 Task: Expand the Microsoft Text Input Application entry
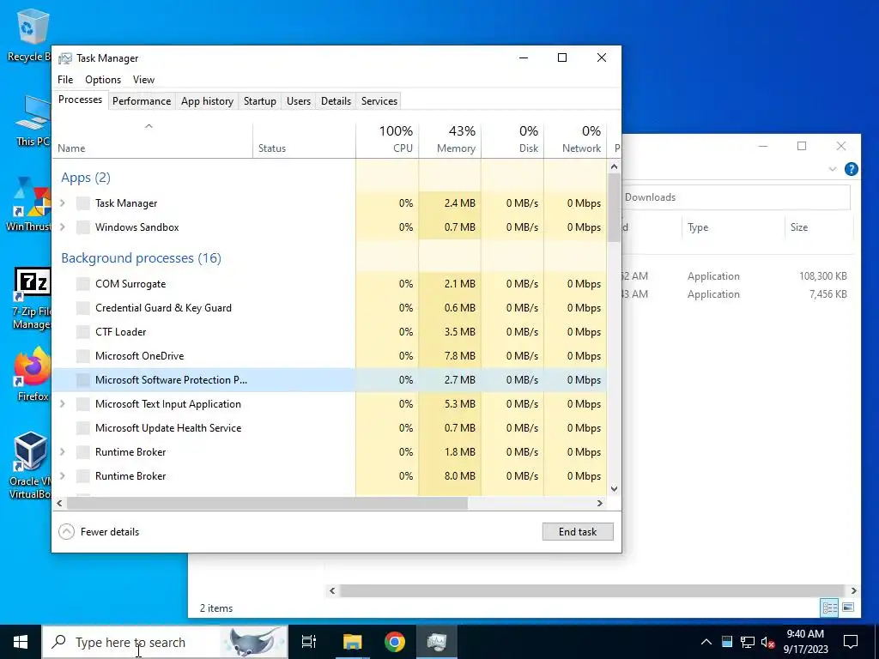[x=63, y=404]
